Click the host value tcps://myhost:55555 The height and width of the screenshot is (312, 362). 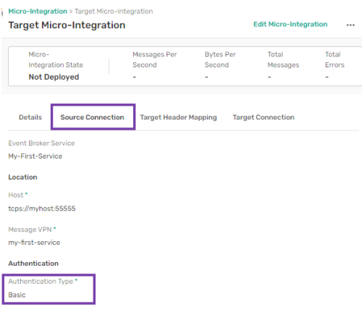click(x=42, y=208)
